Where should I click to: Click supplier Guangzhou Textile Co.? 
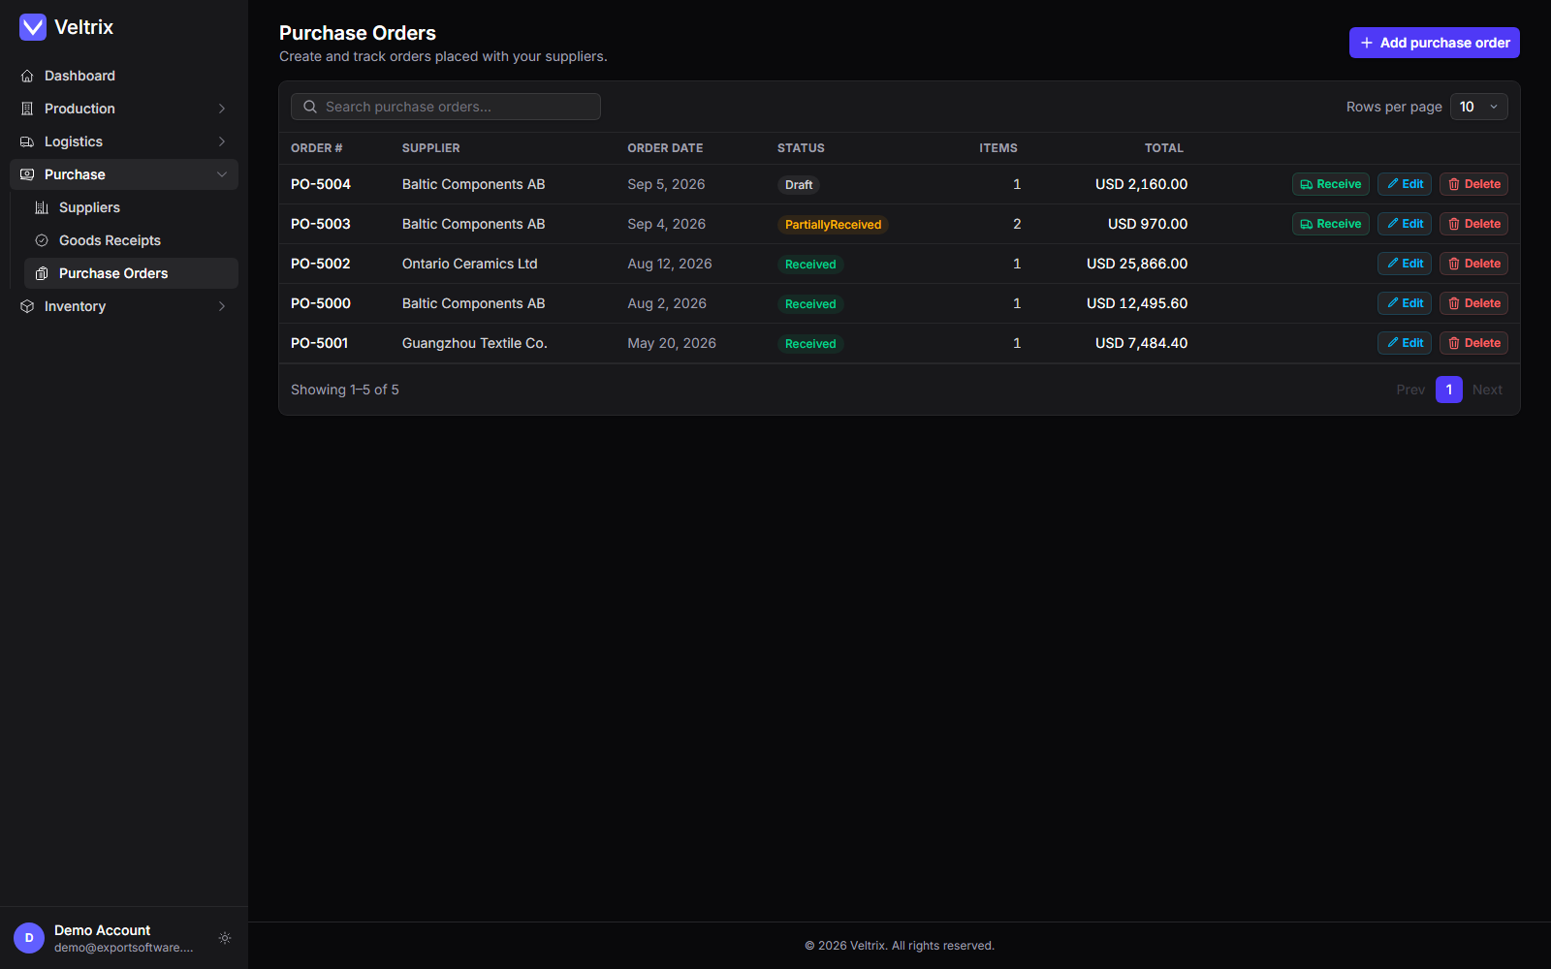tap(475, 343)
